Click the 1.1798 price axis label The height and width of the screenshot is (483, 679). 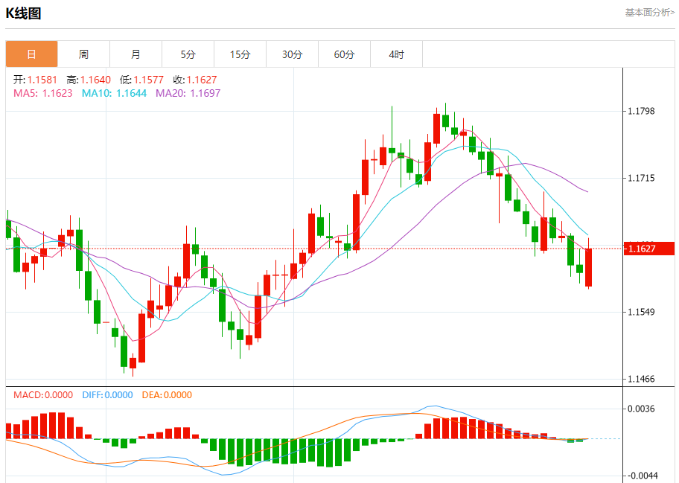641,112
